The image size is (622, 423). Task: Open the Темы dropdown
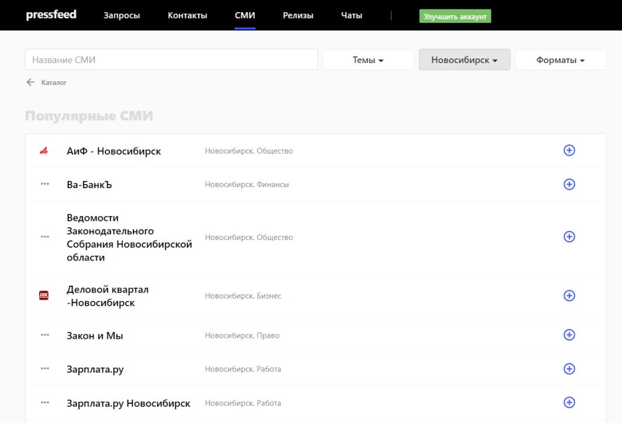tap(368, 60)
